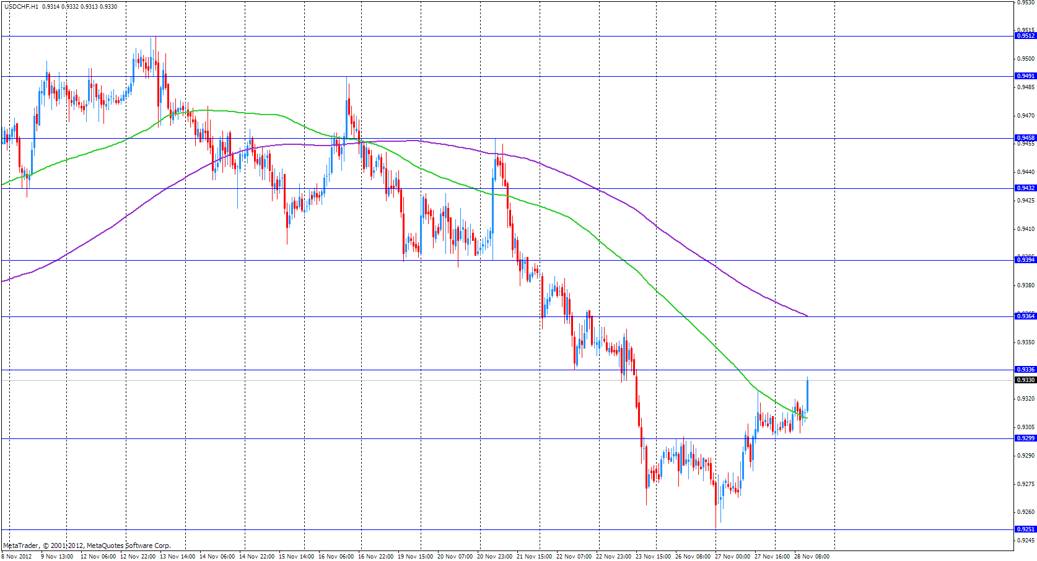The image size is (1037, 561).
Task: Click the 22 Nov 07:00 time label
Action: pos(574,557)
